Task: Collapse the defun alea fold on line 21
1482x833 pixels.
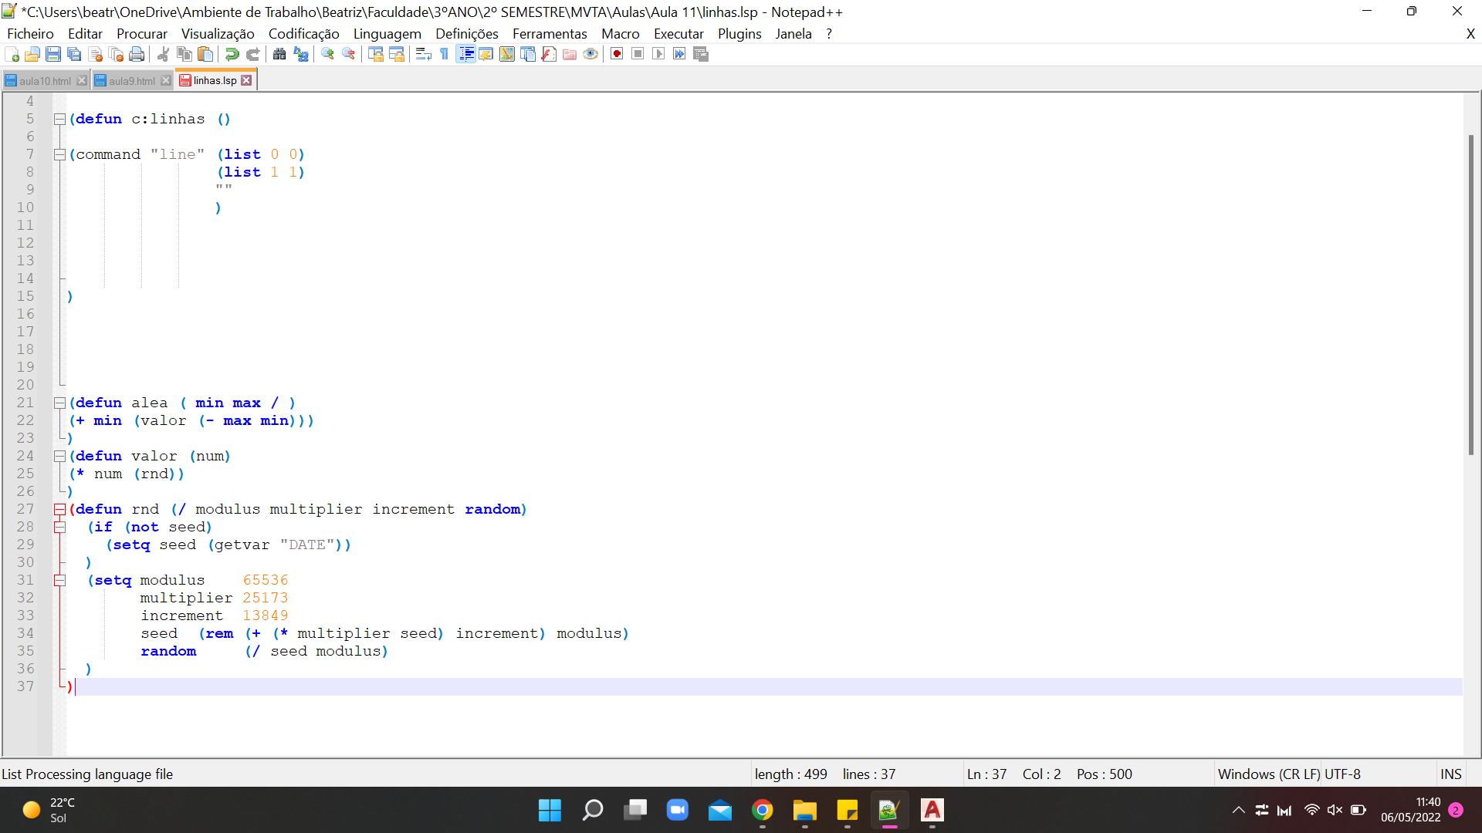Action: 59,403
